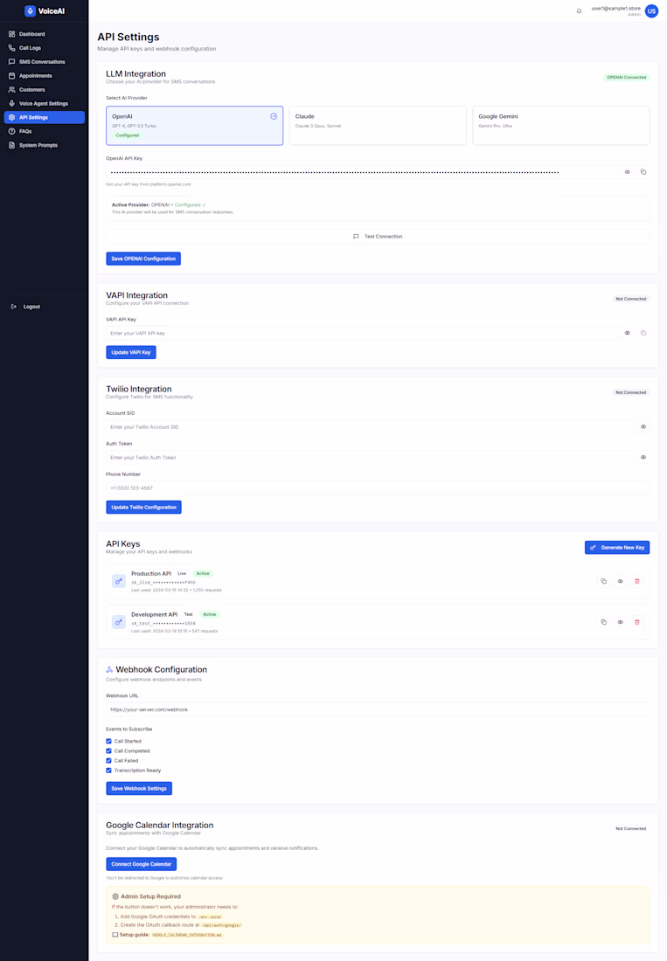Image resolution: width=667 pixels, height=961 pixels.
Task: Reveal OpenAI API key eye icon
Action: coord(627,172)
